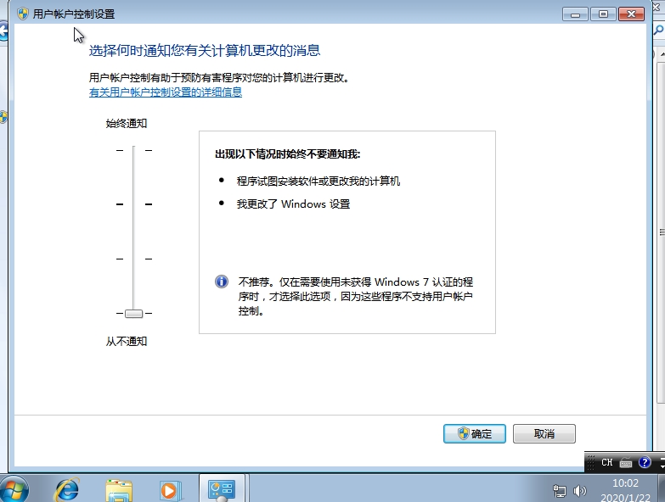Image resolution: width=665 pixels, height=502 pixels.
Task: Click the 取消 button
Action: tap(544, 433)
